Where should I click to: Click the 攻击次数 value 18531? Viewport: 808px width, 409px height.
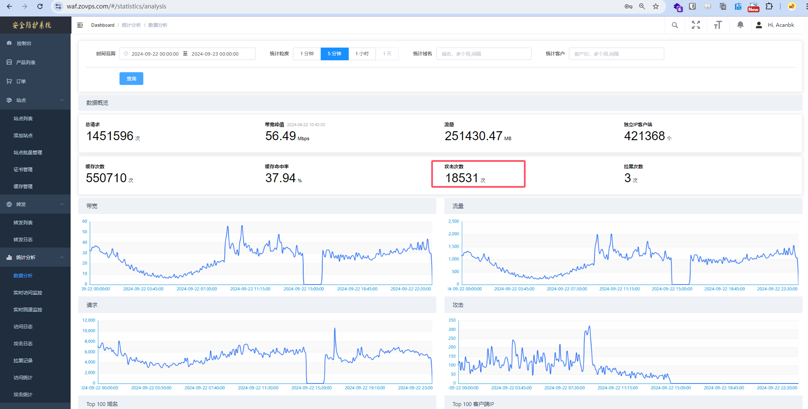point(462,178)
